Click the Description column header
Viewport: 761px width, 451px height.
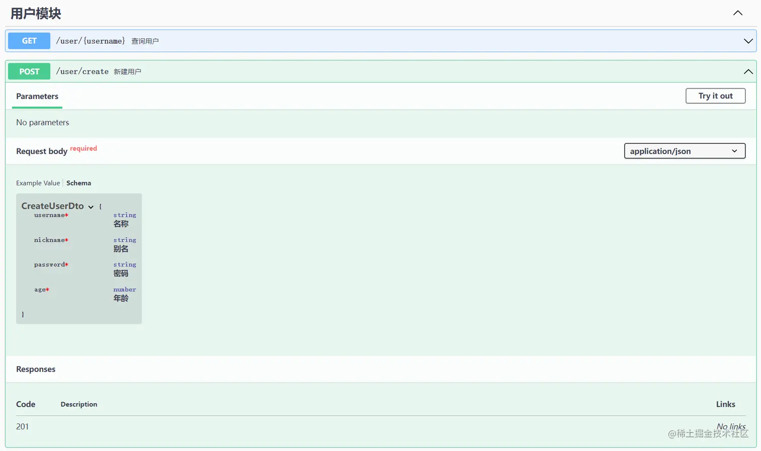pyautogui.click(x=79, y=404)
